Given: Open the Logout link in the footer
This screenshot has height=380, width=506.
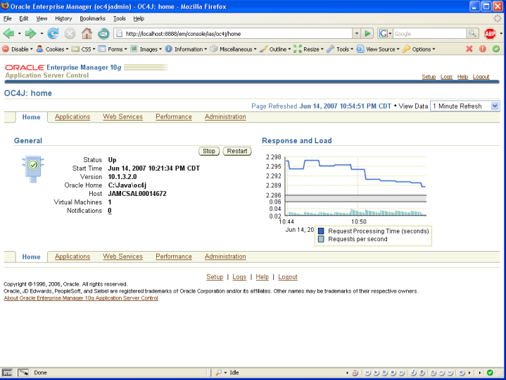Looking at the screenshot, I should point(288,277).
